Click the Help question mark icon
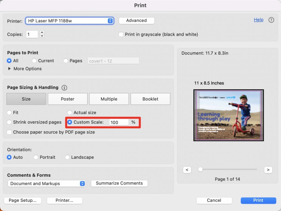The image size is (281, 211). point(271,20)
